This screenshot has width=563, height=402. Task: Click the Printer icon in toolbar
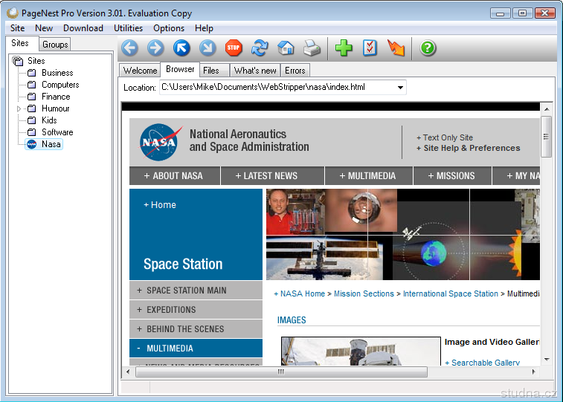coord(312,48)
